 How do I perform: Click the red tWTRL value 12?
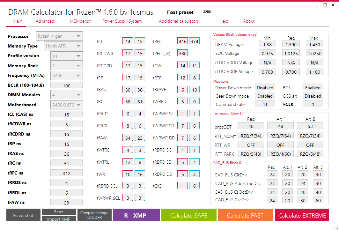(x=128, y=162)
